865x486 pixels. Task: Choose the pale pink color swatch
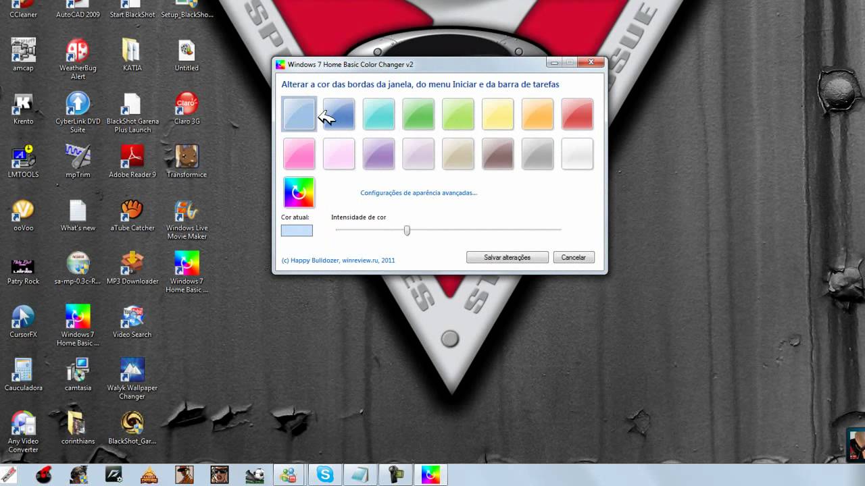pos(339,154)
